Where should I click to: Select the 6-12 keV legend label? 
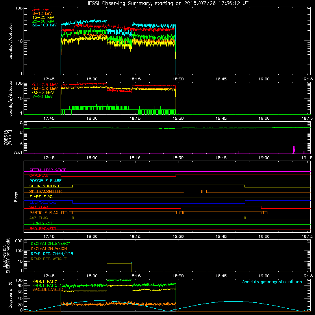42,13
